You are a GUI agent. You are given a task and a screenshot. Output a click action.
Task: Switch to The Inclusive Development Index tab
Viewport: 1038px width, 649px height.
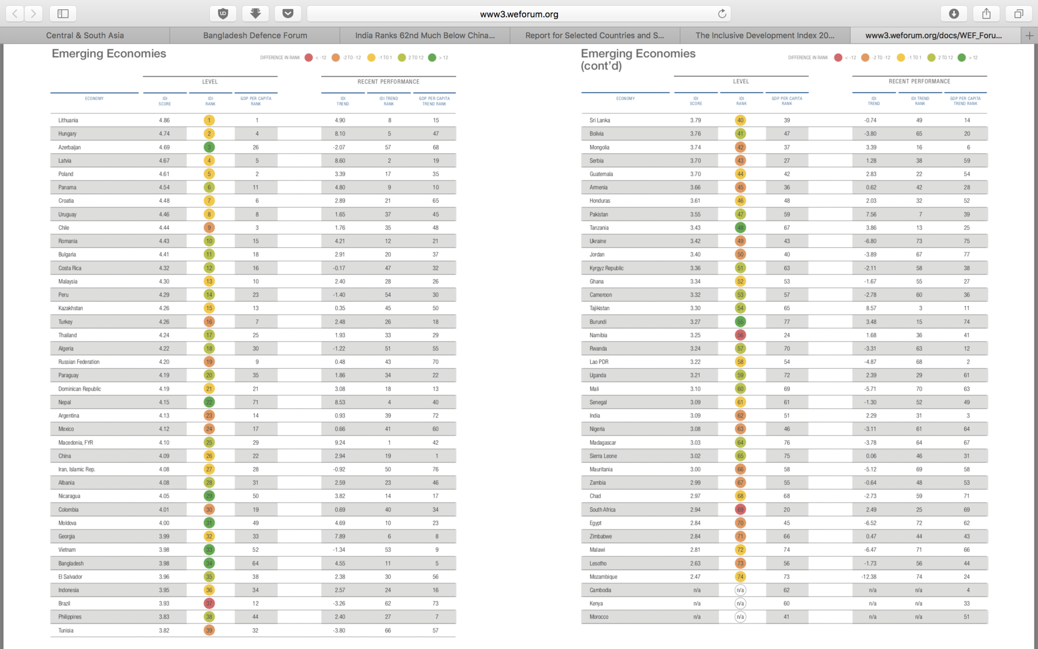tap(765, 35)
